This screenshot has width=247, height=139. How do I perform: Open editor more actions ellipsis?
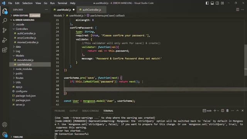(x=243, y=10)
